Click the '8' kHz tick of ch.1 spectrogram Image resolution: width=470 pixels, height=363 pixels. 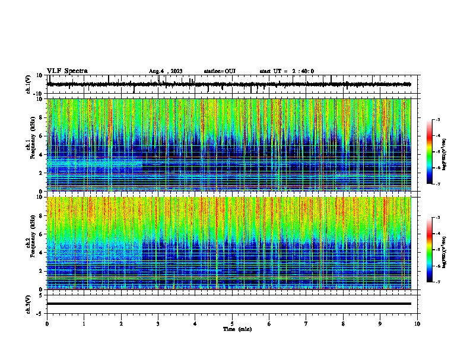coord(41,117)
